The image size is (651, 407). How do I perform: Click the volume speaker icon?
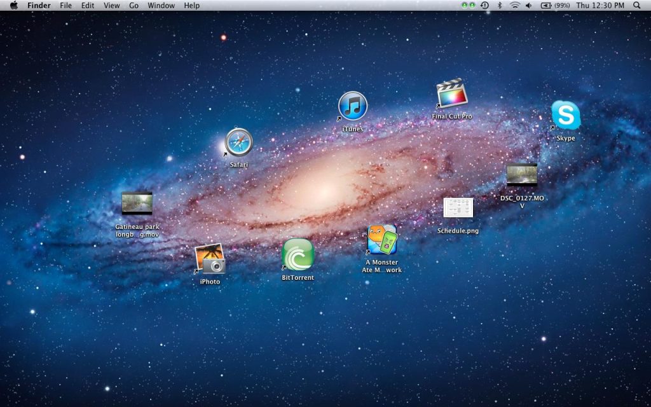(529, 5)
